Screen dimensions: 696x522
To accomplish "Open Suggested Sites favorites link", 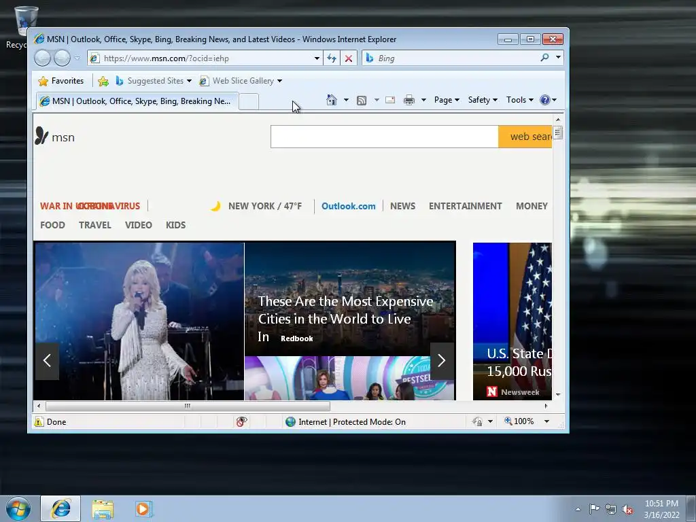I will (153, 81).
